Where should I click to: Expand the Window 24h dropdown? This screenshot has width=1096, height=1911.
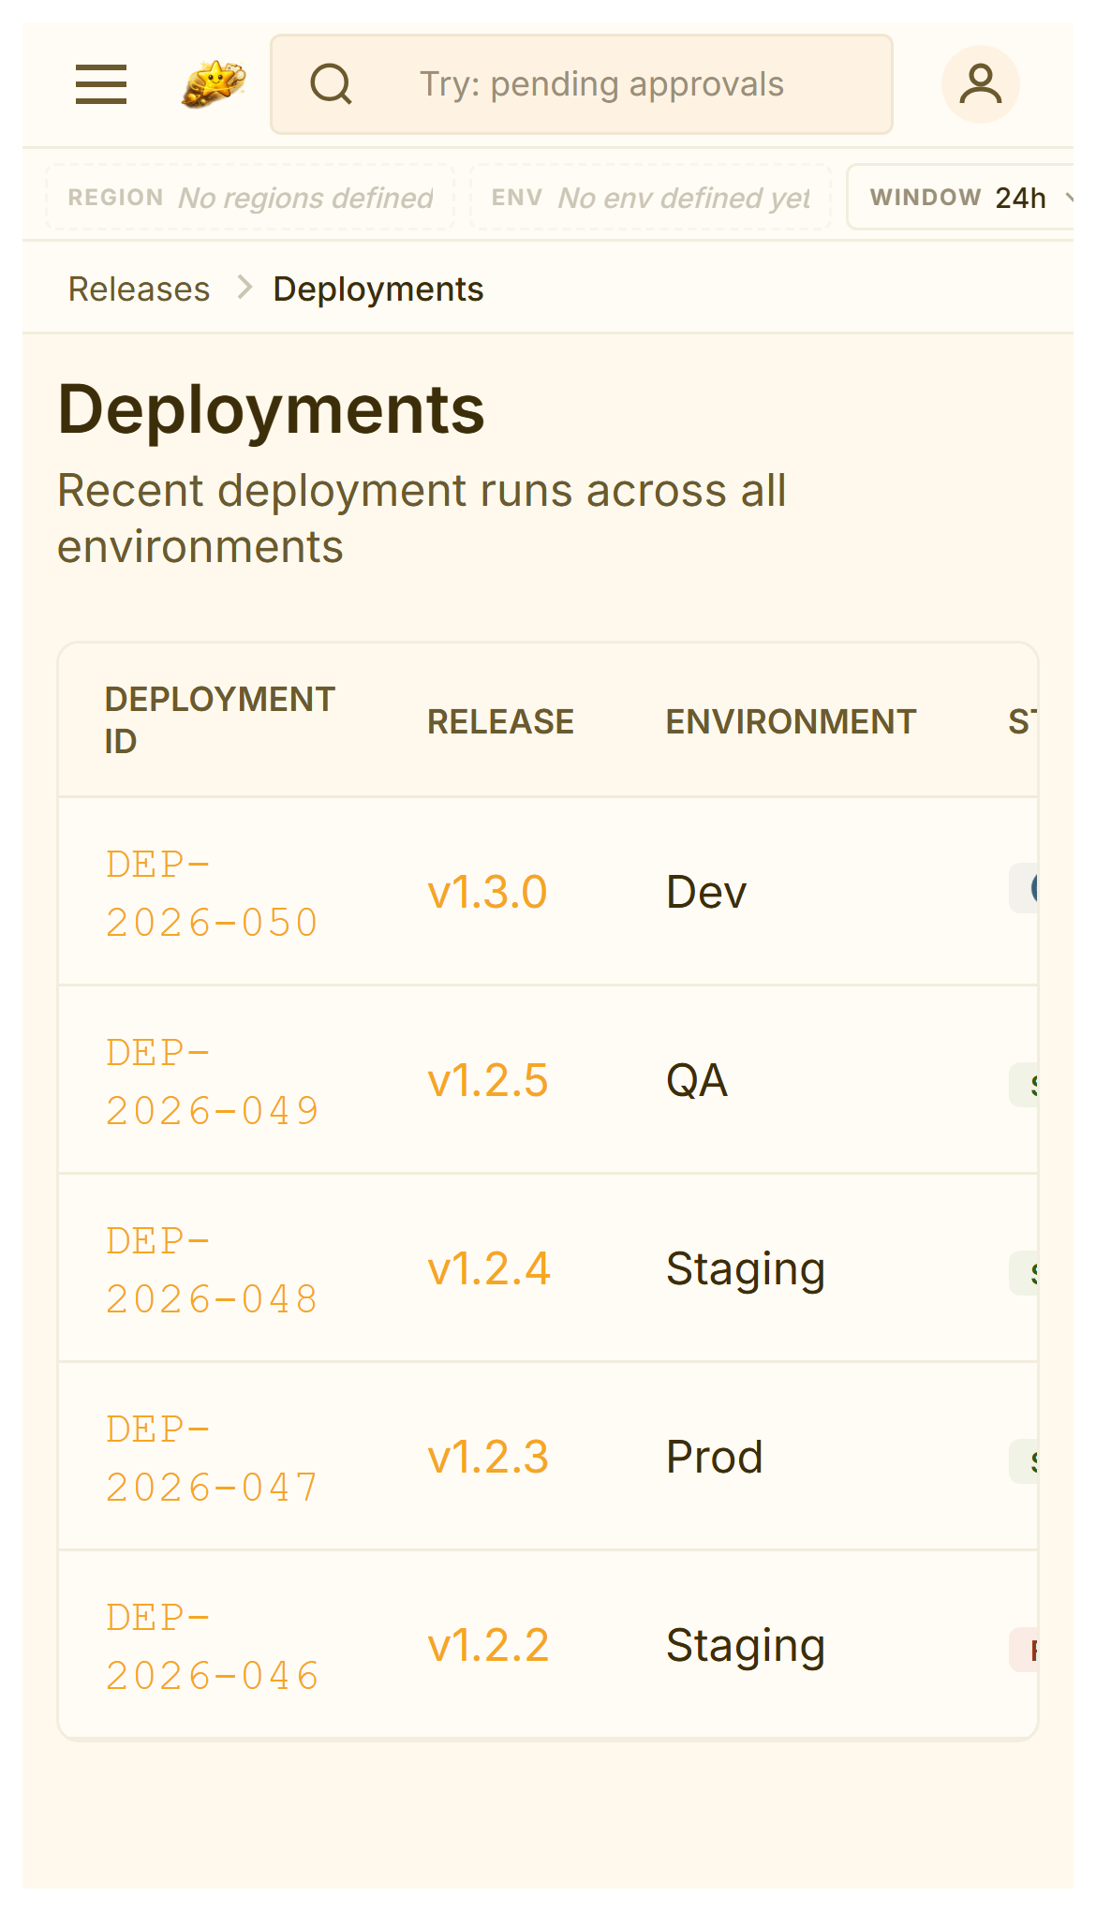click(x=965, y=198)
